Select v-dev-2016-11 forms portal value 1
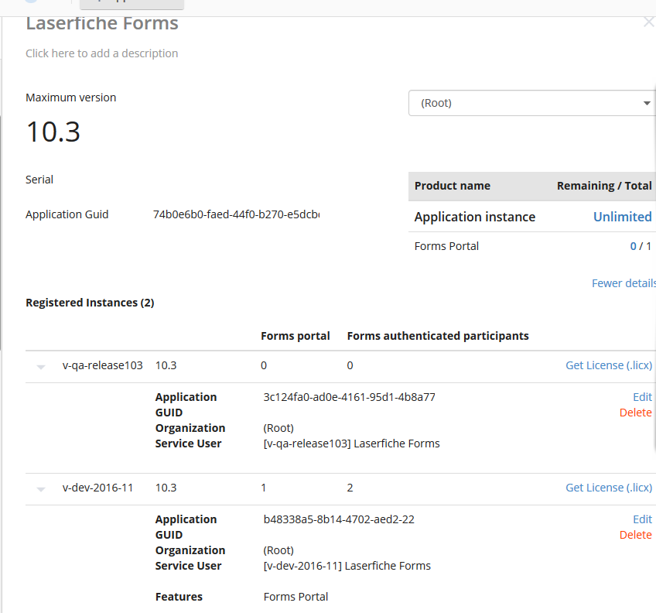656x613 pixels. coord(264,488)
